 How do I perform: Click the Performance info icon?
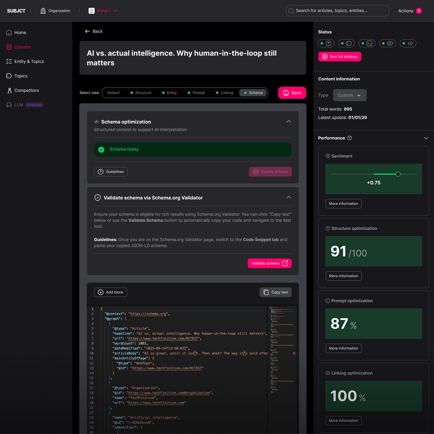coord(350,138)
